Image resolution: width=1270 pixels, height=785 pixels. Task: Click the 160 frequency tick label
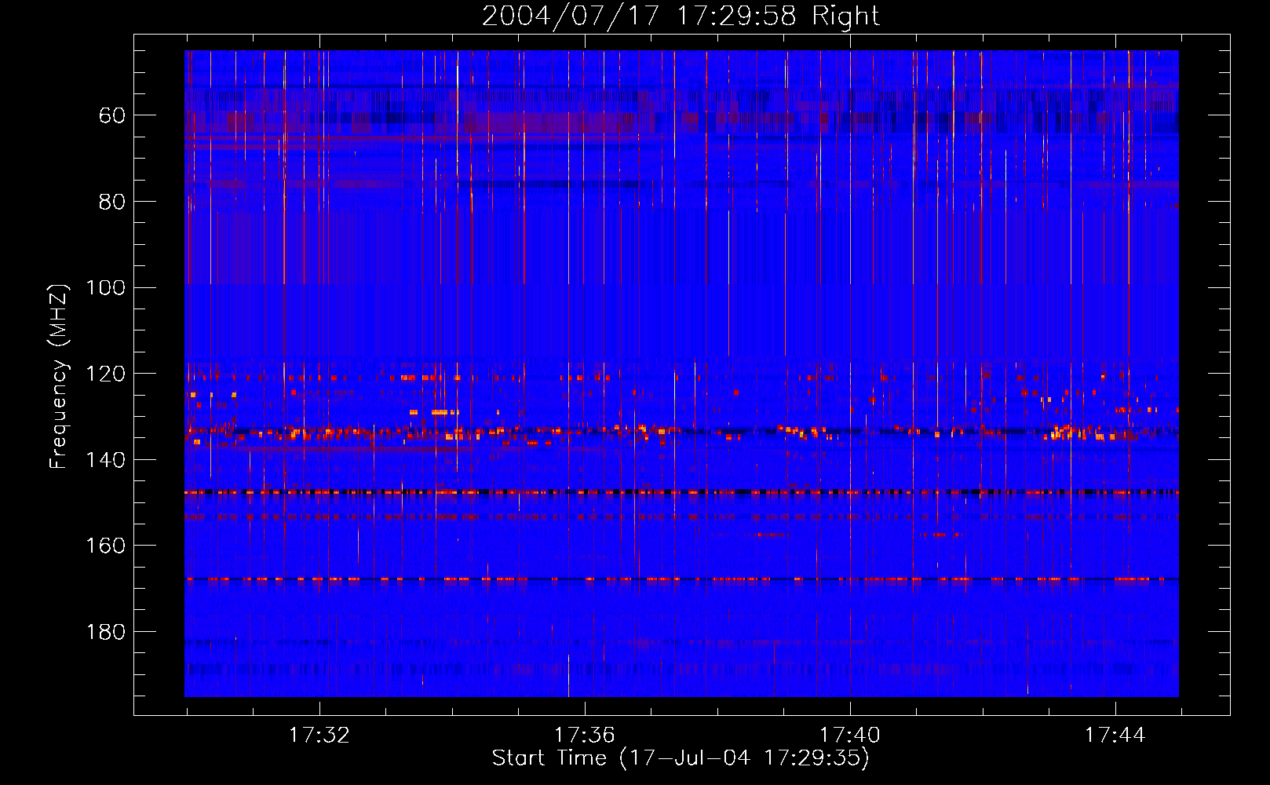(x=105, y=546)
